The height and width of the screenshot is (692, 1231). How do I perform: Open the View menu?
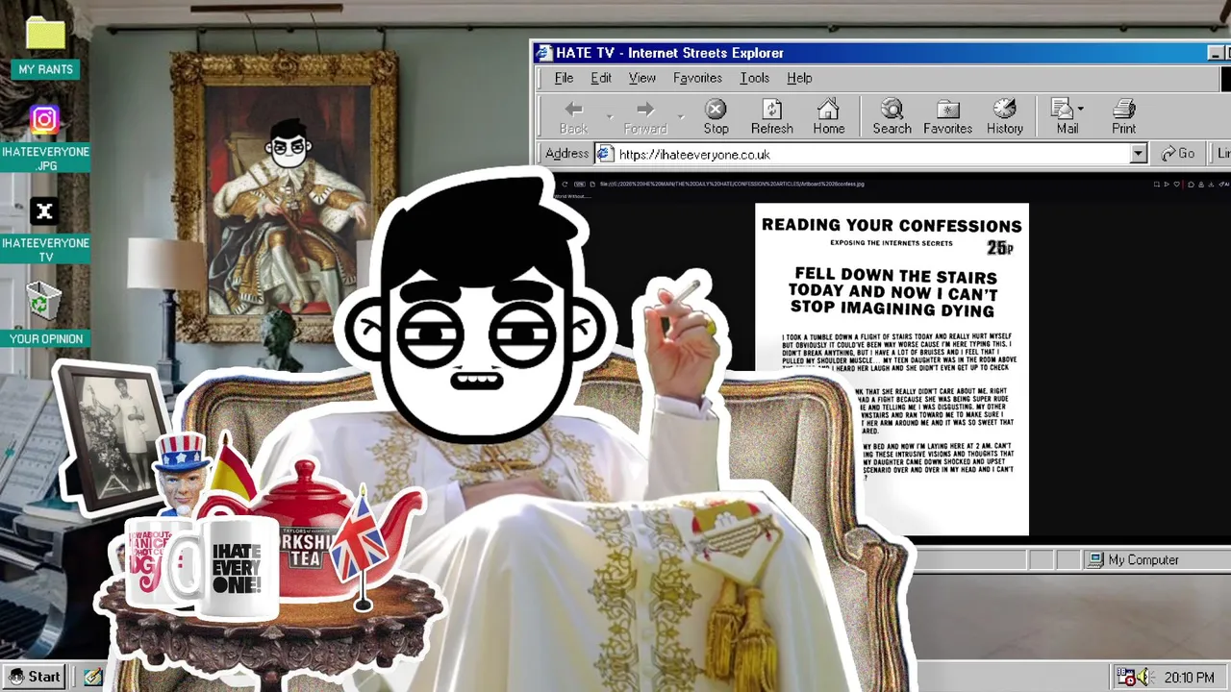641,78
